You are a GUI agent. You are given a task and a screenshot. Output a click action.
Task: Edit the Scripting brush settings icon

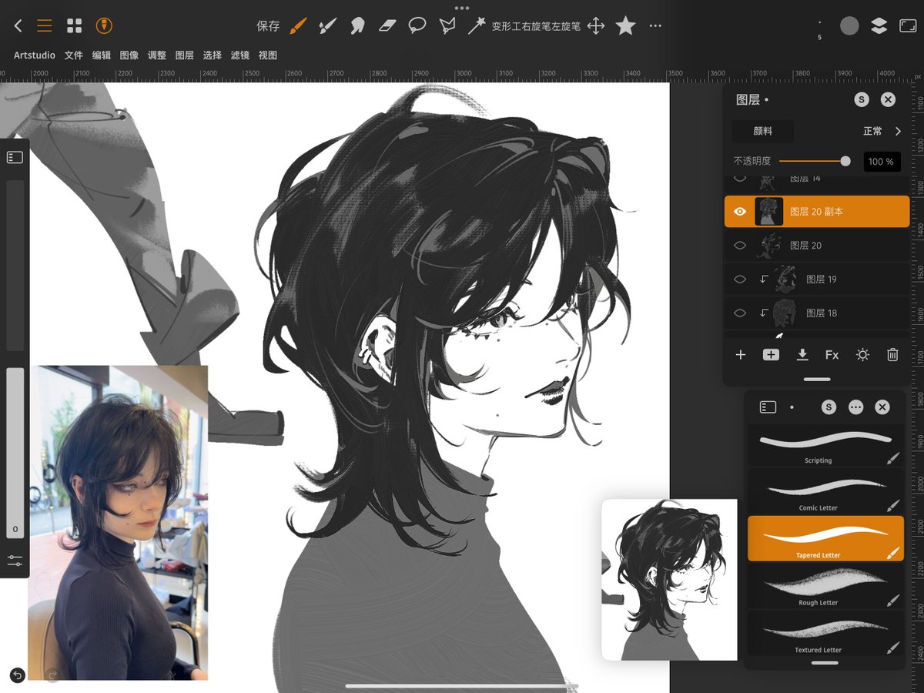coord(892,459)
